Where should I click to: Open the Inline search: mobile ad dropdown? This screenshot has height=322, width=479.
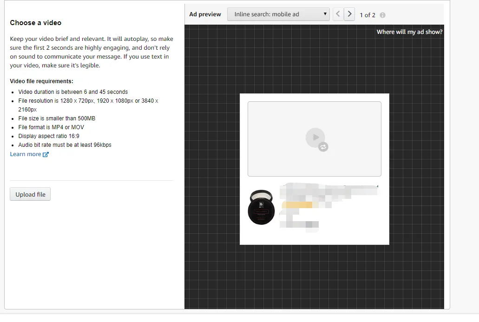pos(278,14)
